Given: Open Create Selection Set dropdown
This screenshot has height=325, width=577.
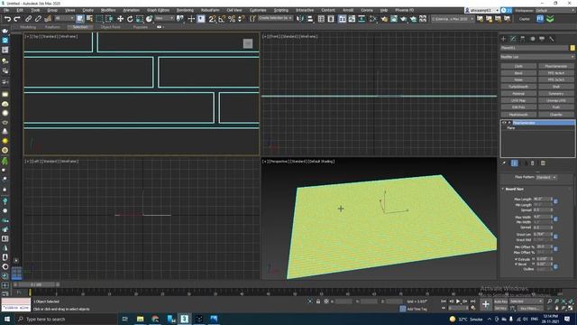Looking at the screenshot, I should [275, 18].
